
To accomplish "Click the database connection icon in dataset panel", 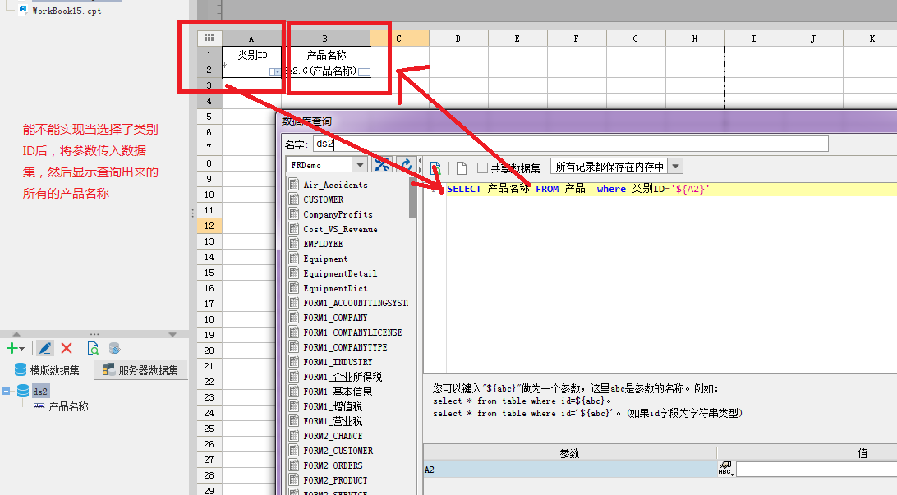I will [x=114, y=348].
